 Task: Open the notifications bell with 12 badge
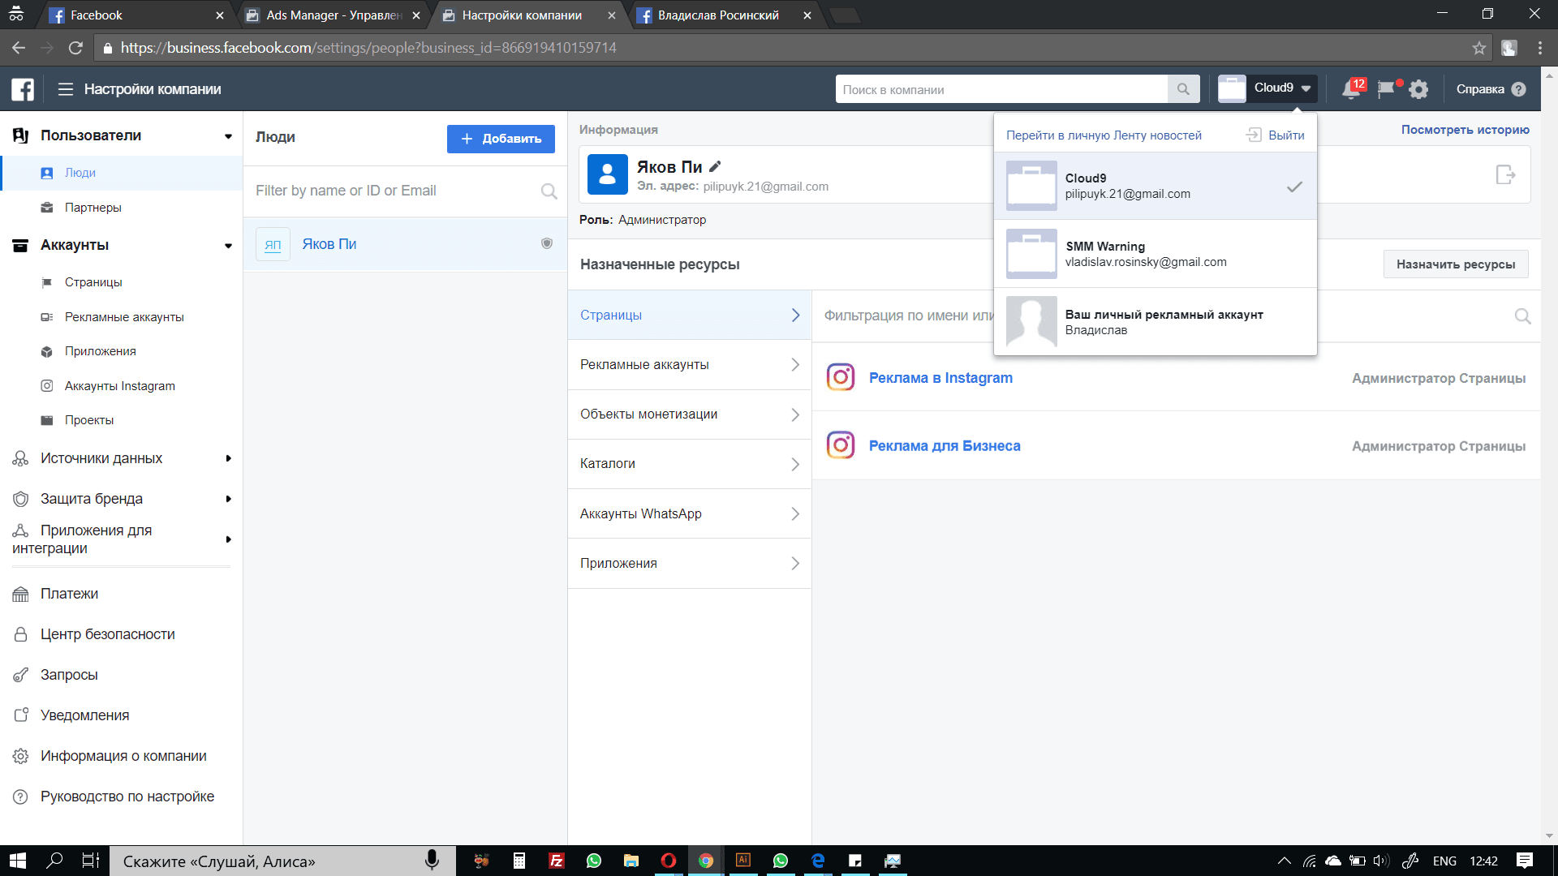tap(1352, 89)
